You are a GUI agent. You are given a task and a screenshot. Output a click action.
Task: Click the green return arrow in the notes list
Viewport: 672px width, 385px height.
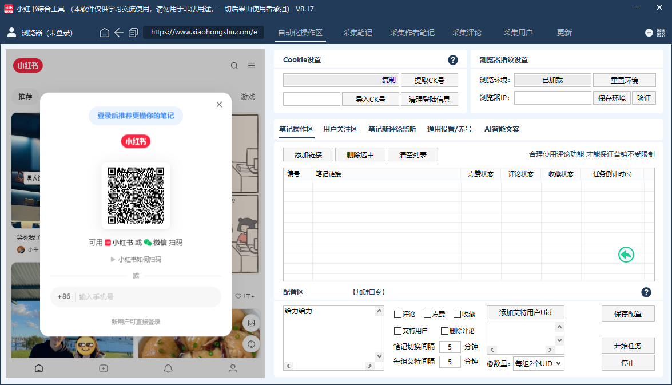(x=626, y=255)
